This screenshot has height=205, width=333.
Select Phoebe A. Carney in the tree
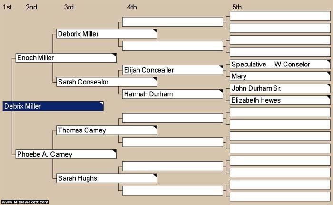[66, 154]
